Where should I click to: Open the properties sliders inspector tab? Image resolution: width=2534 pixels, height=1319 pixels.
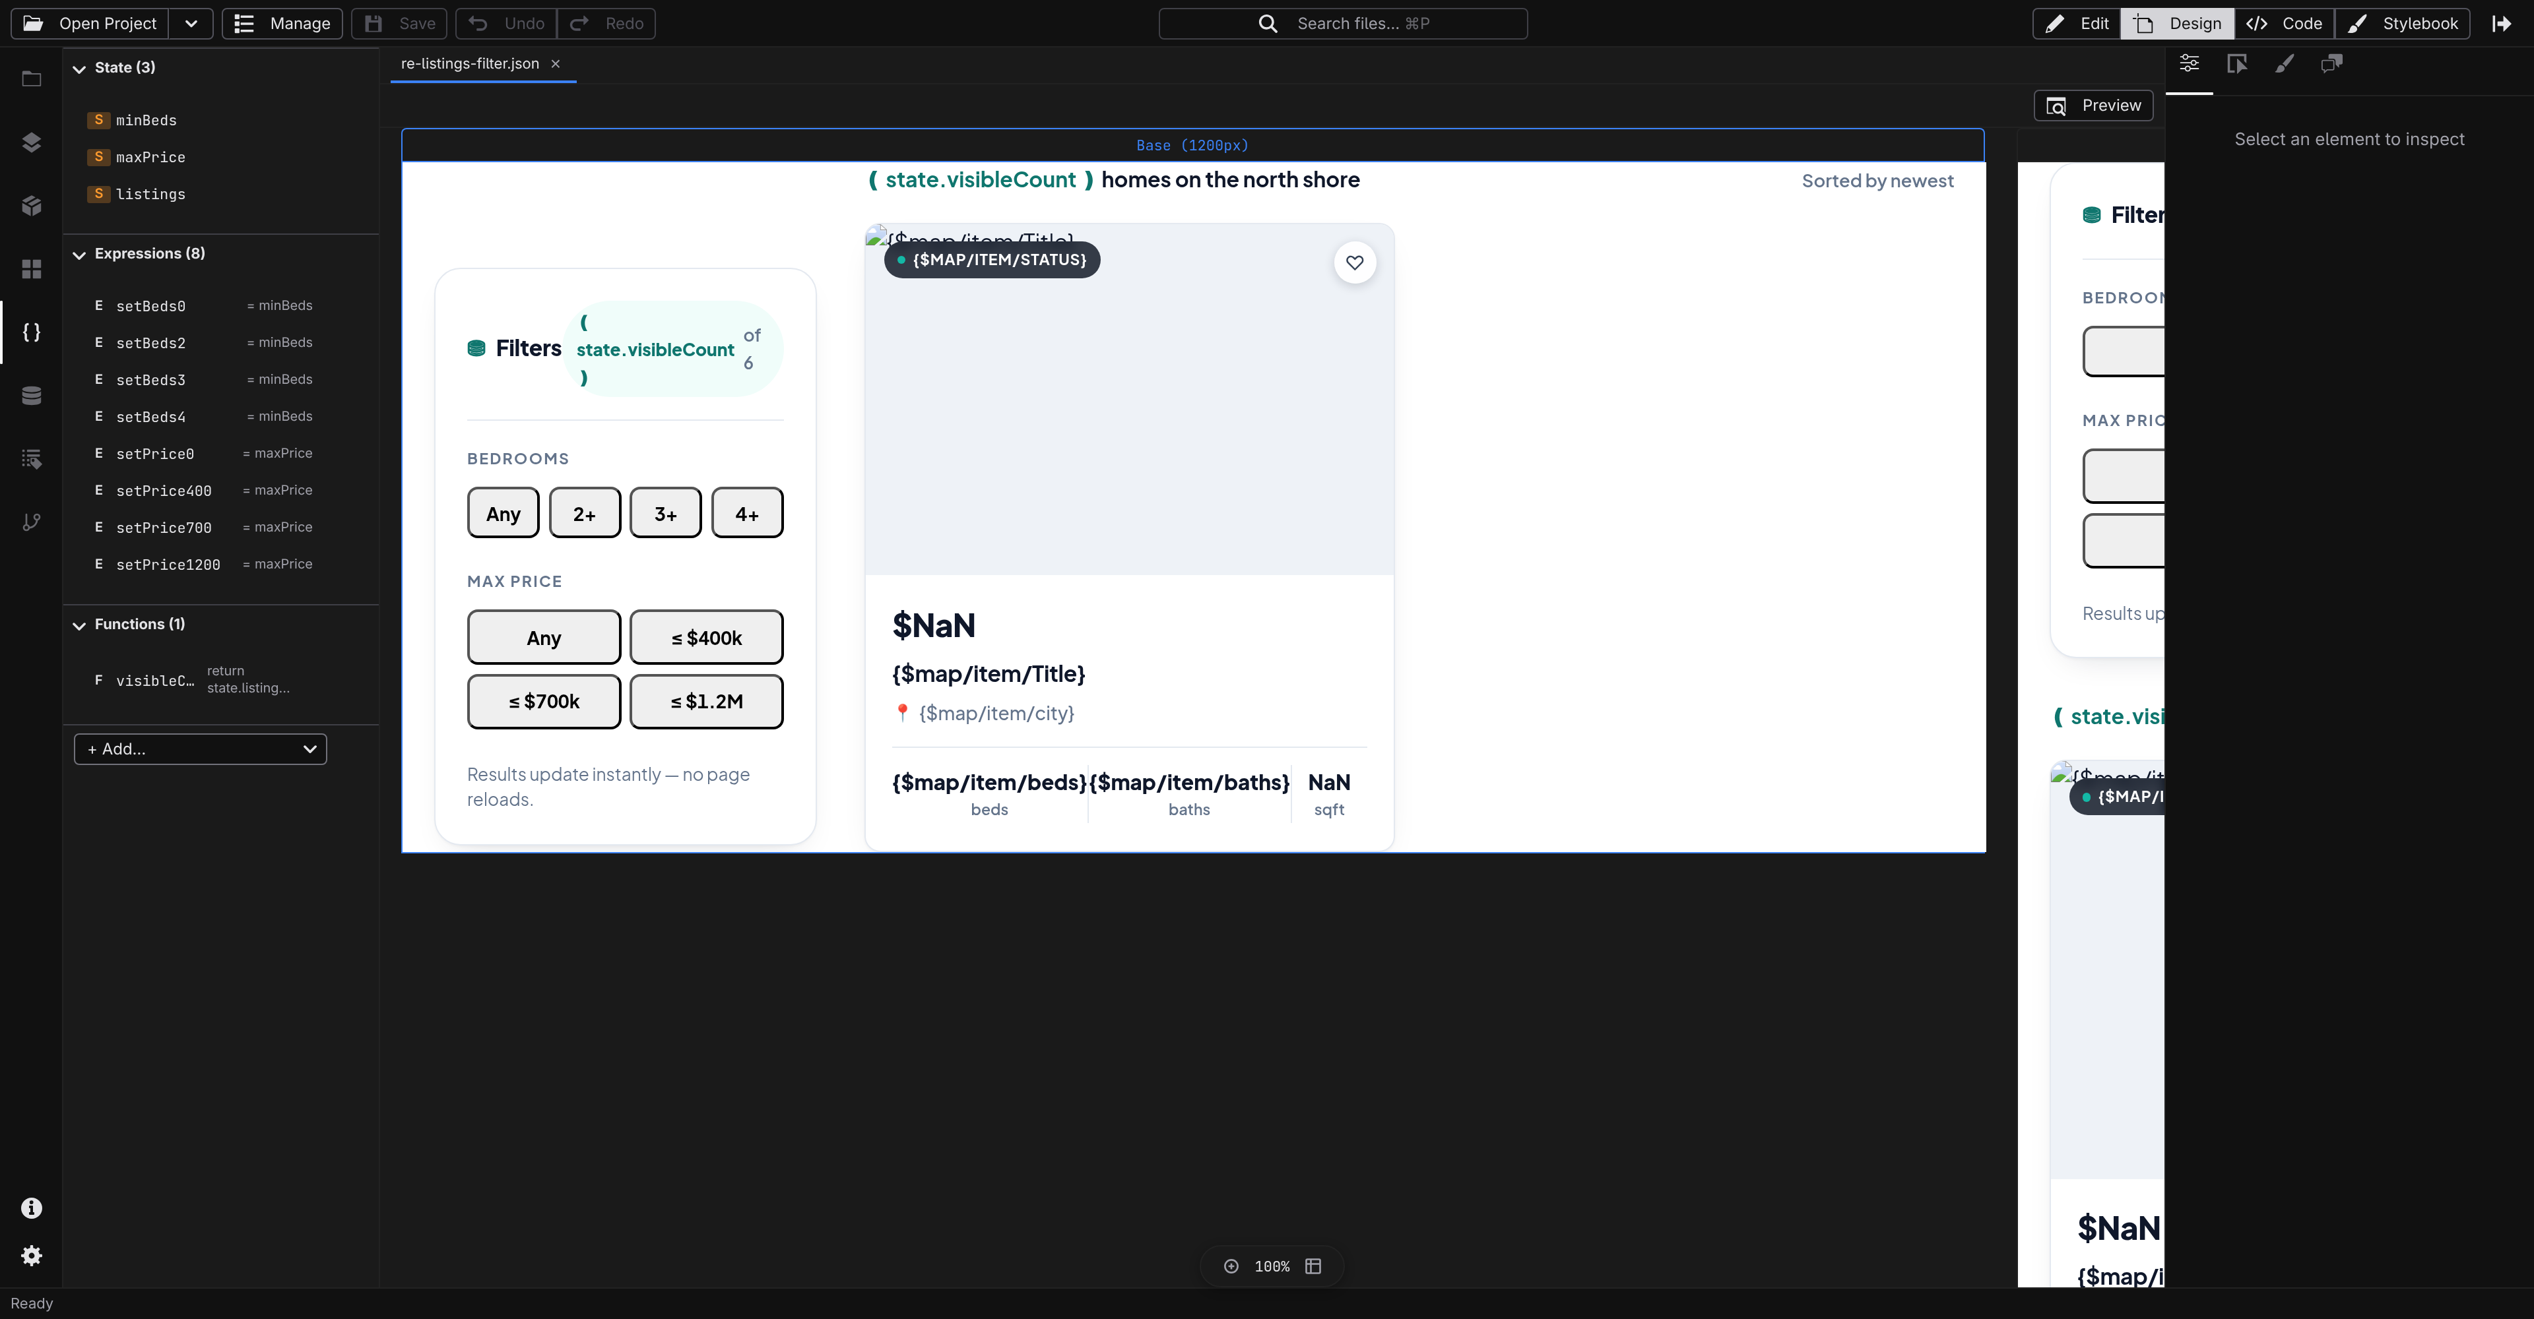2189,64
